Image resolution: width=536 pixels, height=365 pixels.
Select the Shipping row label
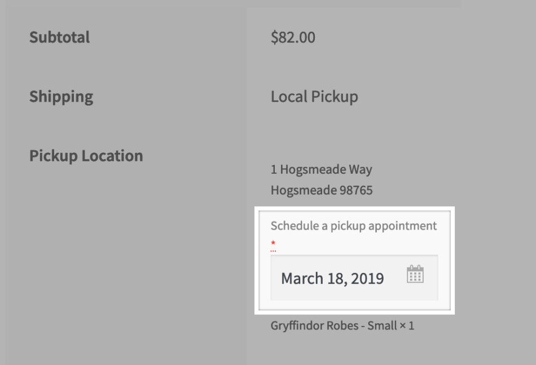click(61, 96)
